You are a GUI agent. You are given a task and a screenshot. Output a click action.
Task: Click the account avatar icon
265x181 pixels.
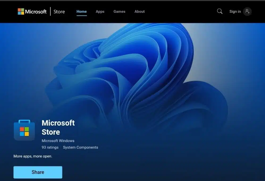coord(247,11)
